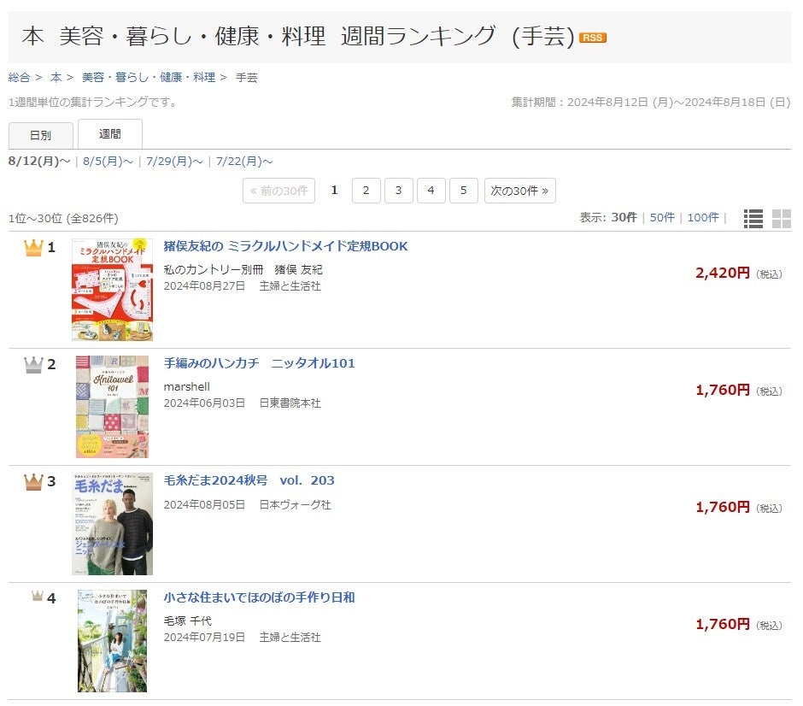Show 50件 items per page
This screenshot has height=706, width=803.
(662, 217)
